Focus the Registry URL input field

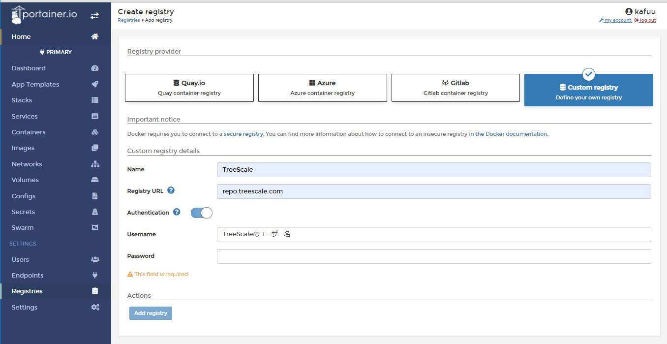click(434, 191)
